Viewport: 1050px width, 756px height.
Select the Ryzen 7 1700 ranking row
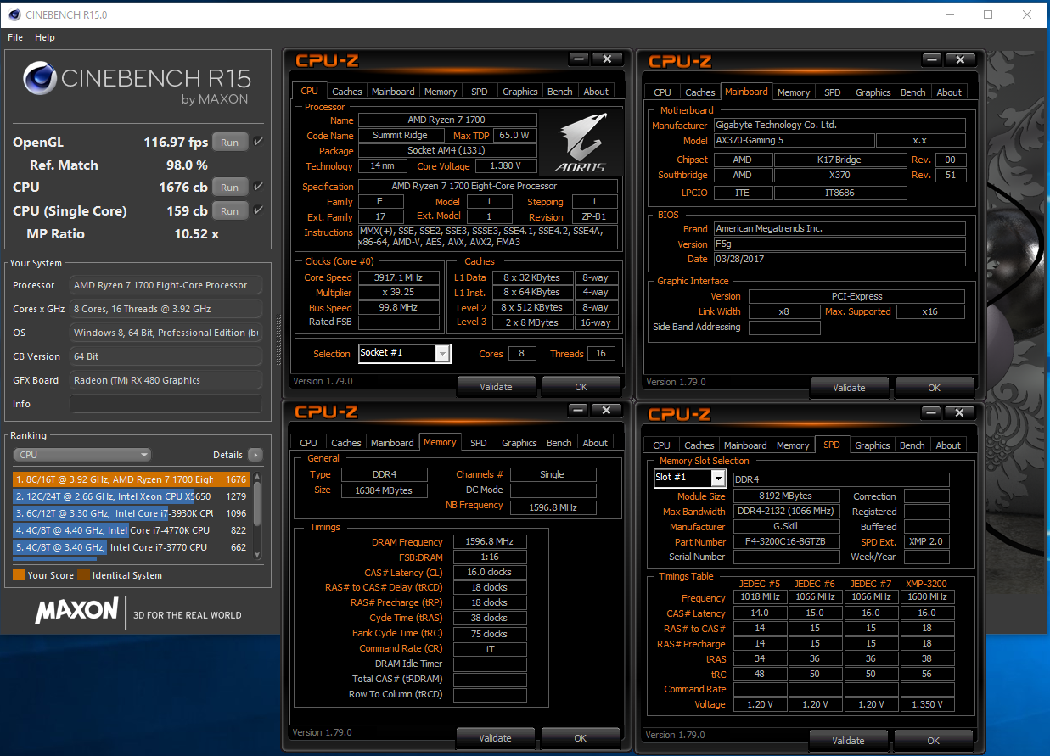pos(132,479)
